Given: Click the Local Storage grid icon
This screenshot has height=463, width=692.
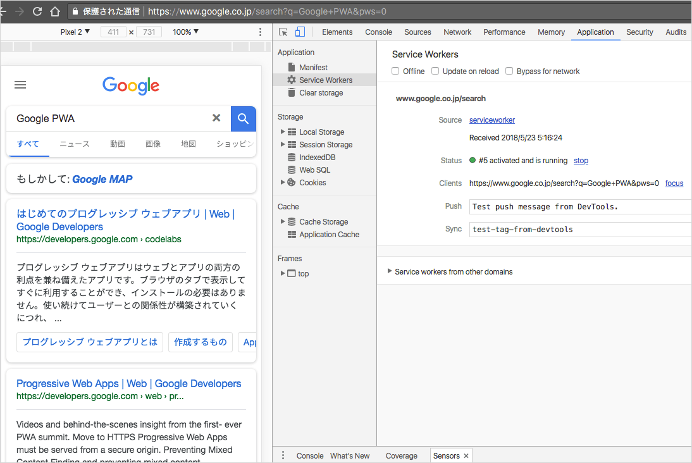Looking at the screenshot, I should [292, 132].
